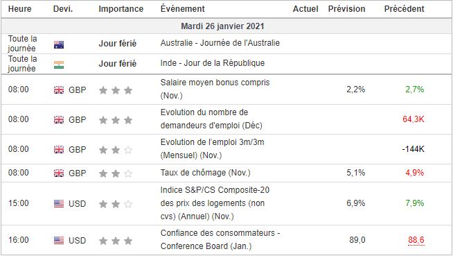The height and width of the screenshot is (256, 453).
Task: Click the Événement column header
Action: point(183,9)
